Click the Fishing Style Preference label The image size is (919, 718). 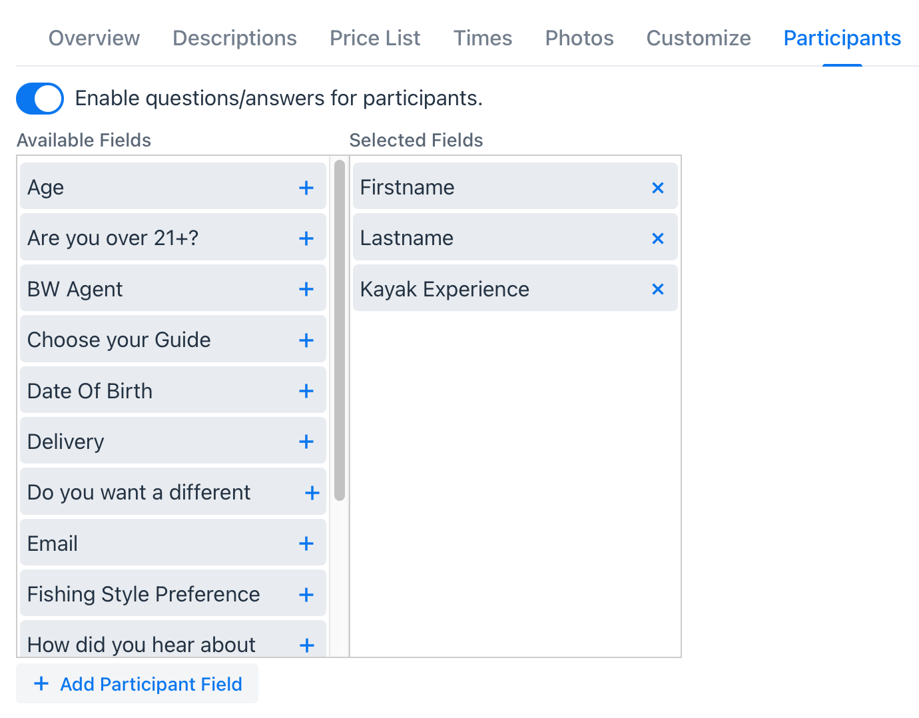(144, 594)
